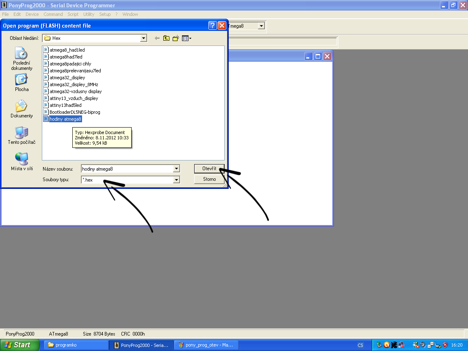The image size is (468, 351).
Task: Switch to programko taskbar item
Action: 76,345
